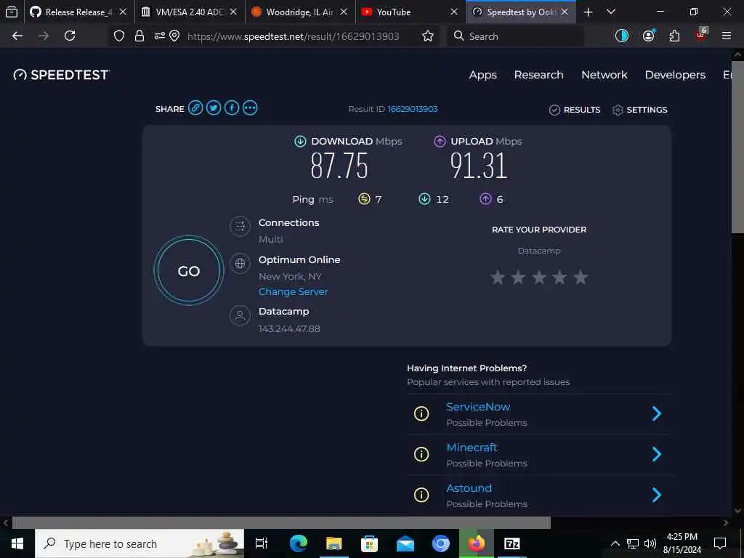Click the horizontal page scrollbar
This screenshot has width=744, height=558.
pos(281,522)
